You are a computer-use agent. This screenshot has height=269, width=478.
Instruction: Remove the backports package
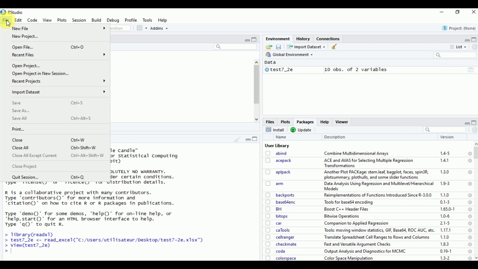click(470, 196)
